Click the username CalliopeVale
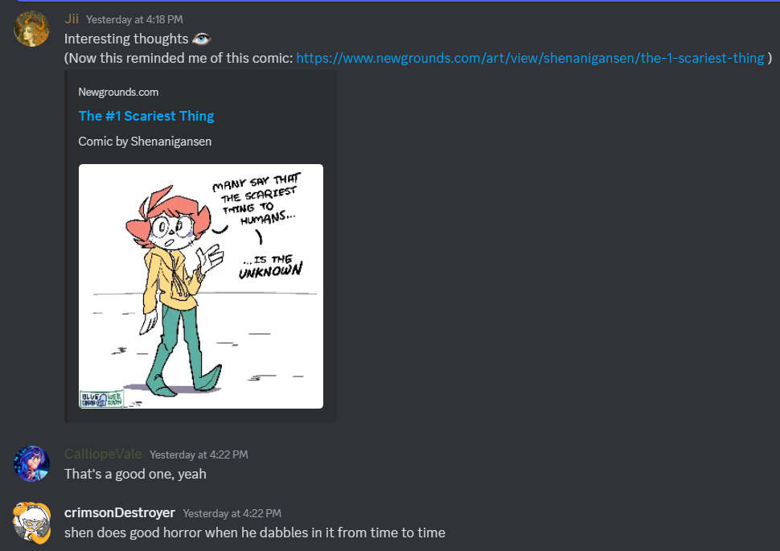This screenshot has width=780, height=551. 103,454
